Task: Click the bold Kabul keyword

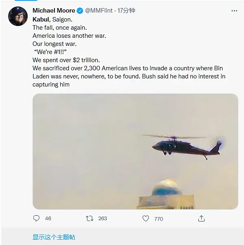Action: 41,19
